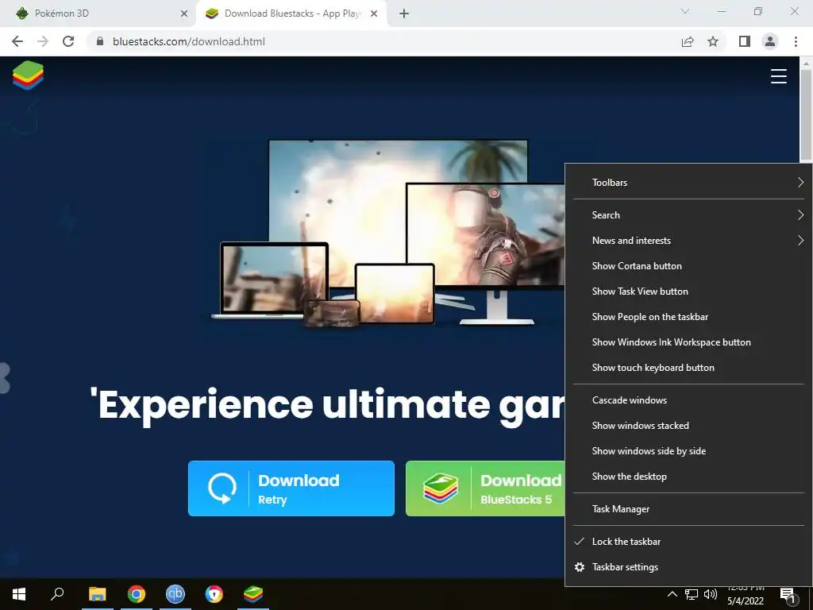Open the Windows Start button
813x610 pixels.
19,594
